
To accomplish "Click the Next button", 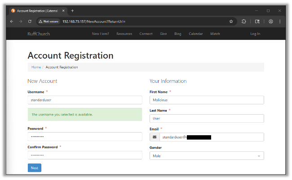I will pyautogui.click(x=35, y=168).
